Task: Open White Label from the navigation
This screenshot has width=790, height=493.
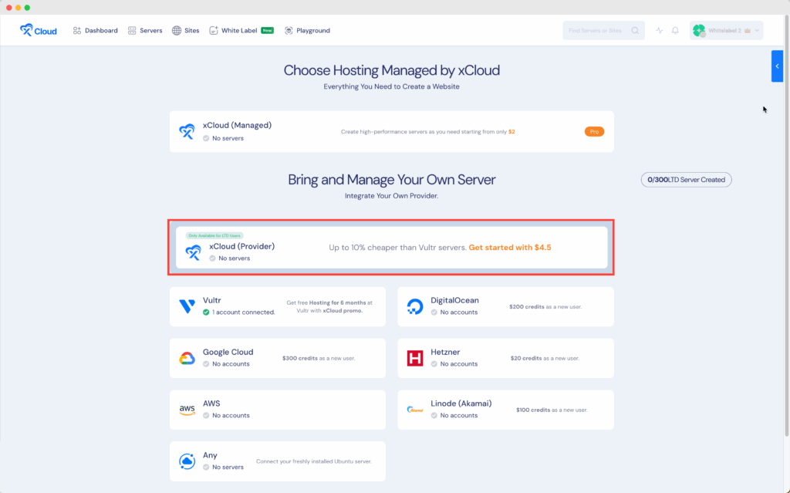Action: click(241, 31)
